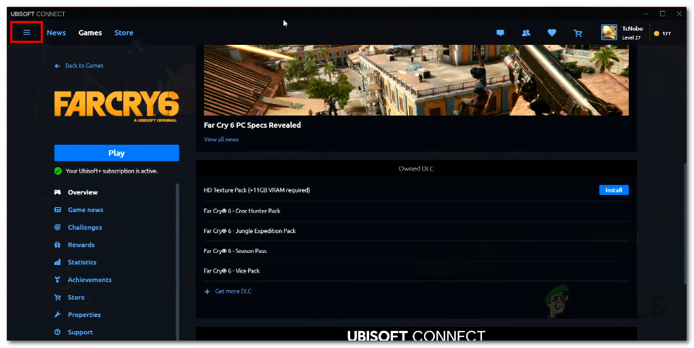Image resolution: width=694 pixels, height=348 pixels.
Task: Open the wishlist heart icon
Action: pos(551,33)
